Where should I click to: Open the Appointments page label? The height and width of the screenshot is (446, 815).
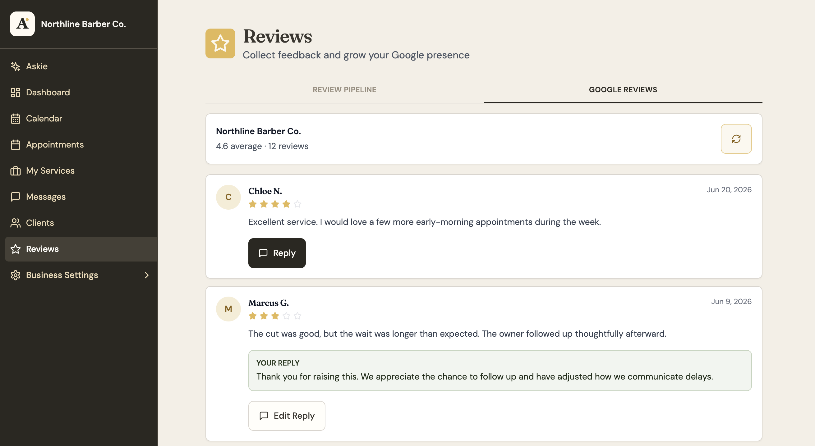55,145
